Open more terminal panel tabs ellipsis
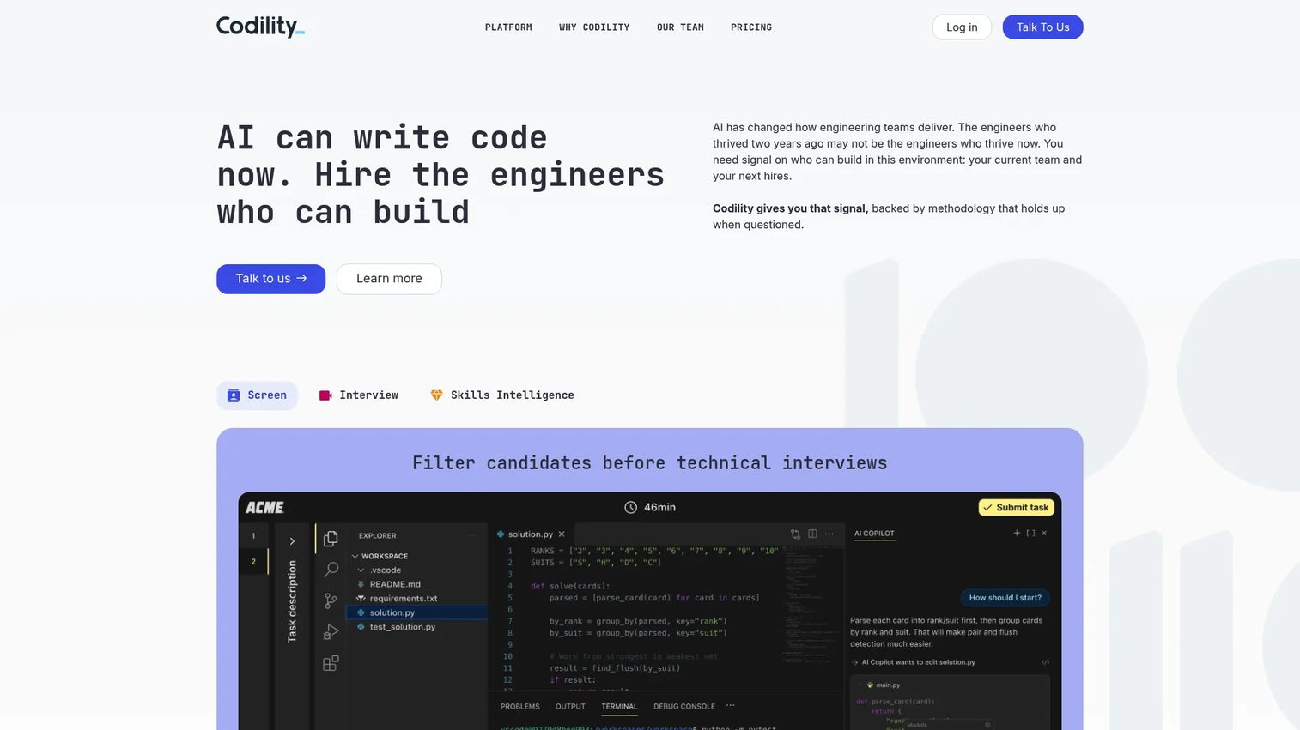 731,706
